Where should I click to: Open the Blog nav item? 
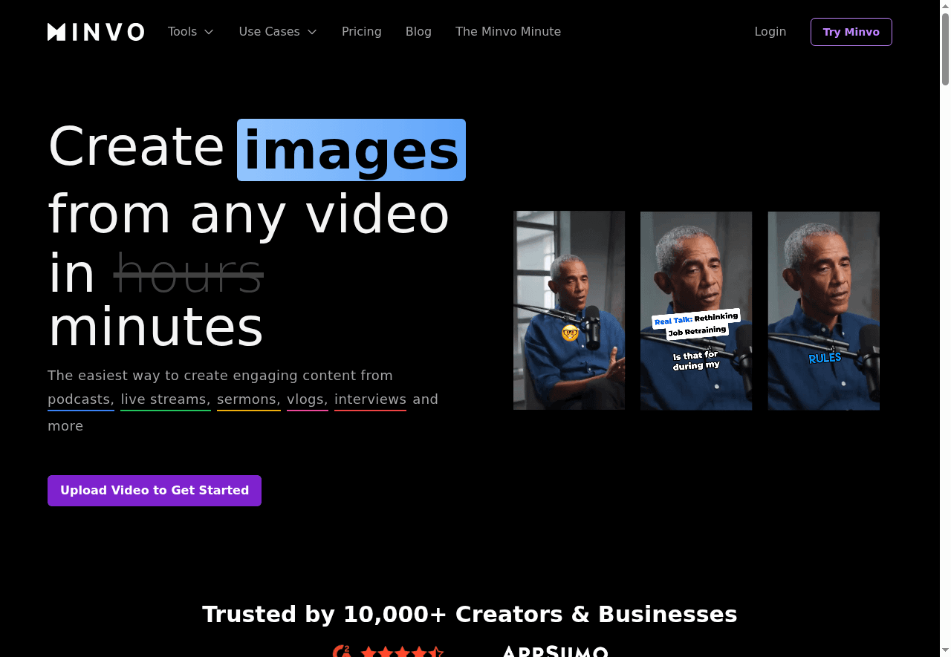[418, 32]
